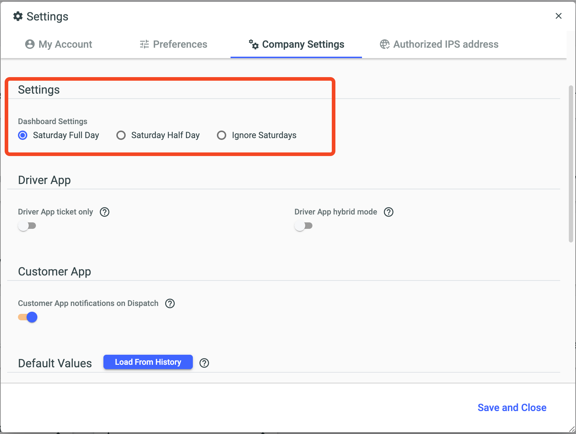
Task: Click the vertical scrollbar on the right
Action: click(x=571, y=164)
